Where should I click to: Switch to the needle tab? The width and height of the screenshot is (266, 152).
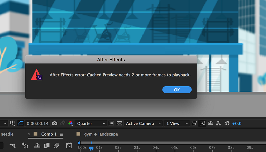7,134
